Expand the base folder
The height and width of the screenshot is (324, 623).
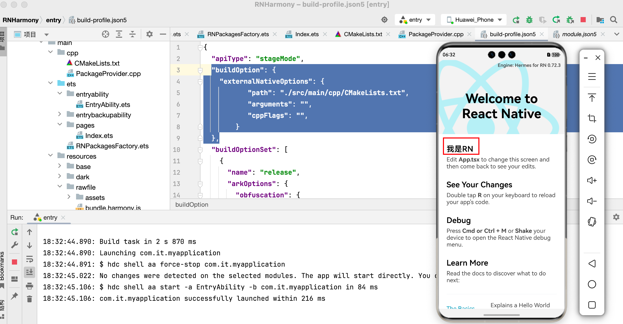pyautogui.click(x=60, y=166)
